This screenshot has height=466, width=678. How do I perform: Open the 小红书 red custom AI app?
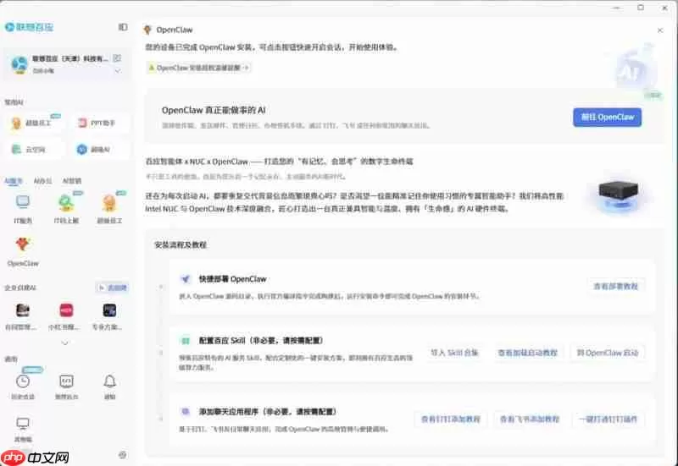(66, 310)
